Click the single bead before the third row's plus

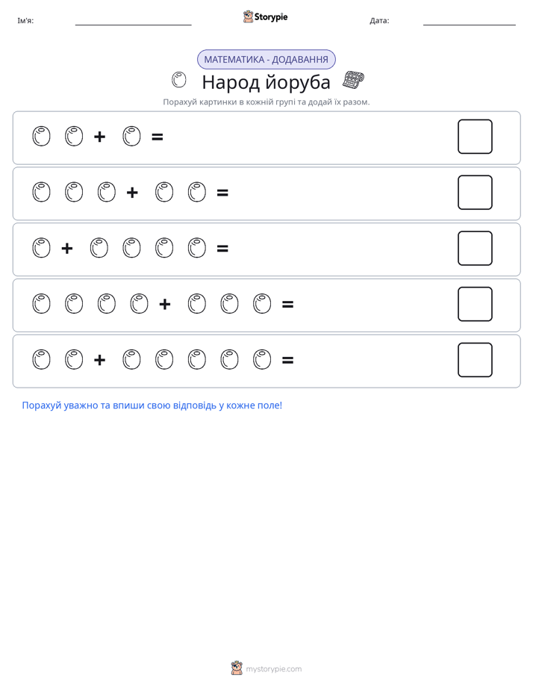point(41,248)
